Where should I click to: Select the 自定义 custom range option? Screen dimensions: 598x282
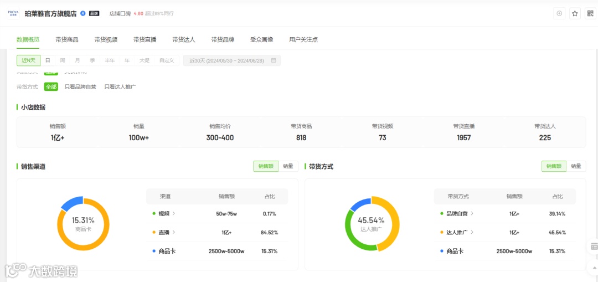click(167, 60)
